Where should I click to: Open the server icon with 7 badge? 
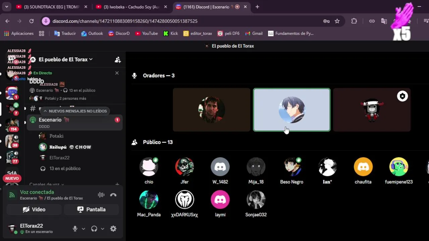coord(12,109)
